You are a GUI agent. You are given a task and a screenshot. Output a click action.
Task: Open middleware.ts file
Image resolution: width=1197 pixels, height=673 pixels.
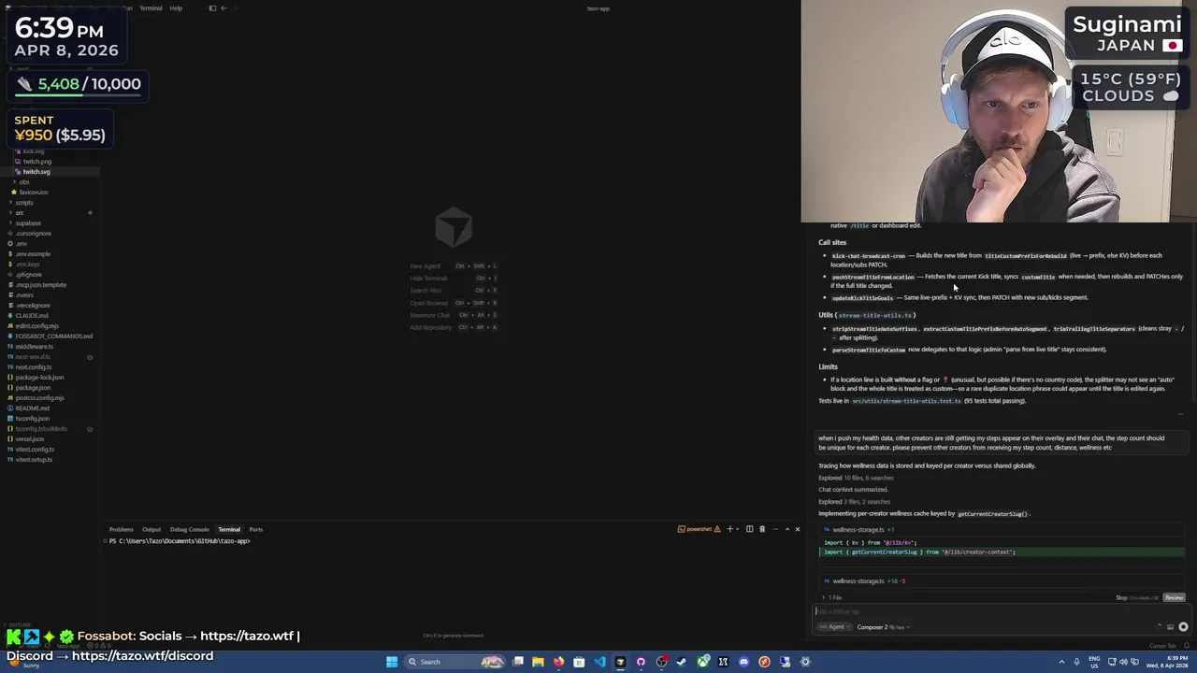click(x=34, y=347)
